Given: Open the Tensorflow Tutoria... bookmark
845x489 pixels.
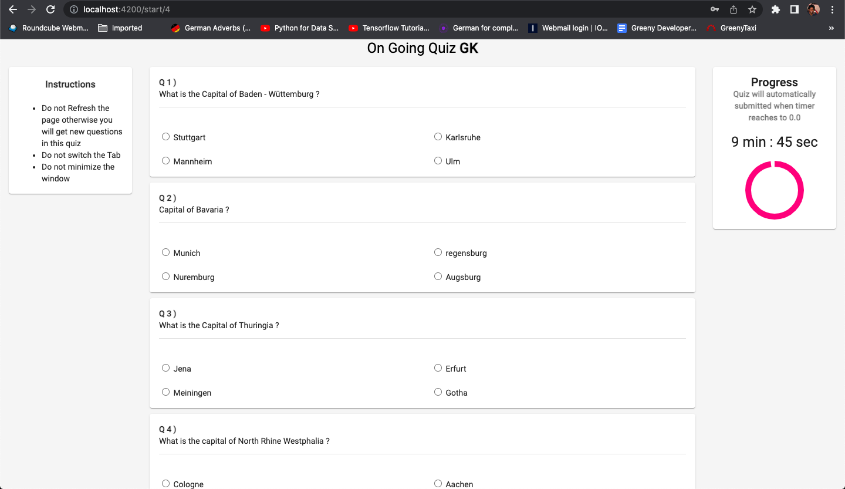Looking at the screenshot, I should pos(389,28).
